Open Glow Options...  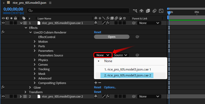tap(110, 87)
